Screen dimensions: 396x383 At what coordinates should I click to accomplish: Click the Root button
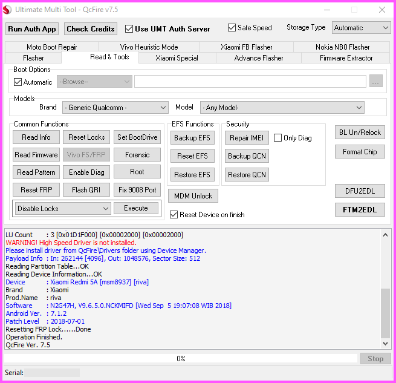(x=137, y=172)
